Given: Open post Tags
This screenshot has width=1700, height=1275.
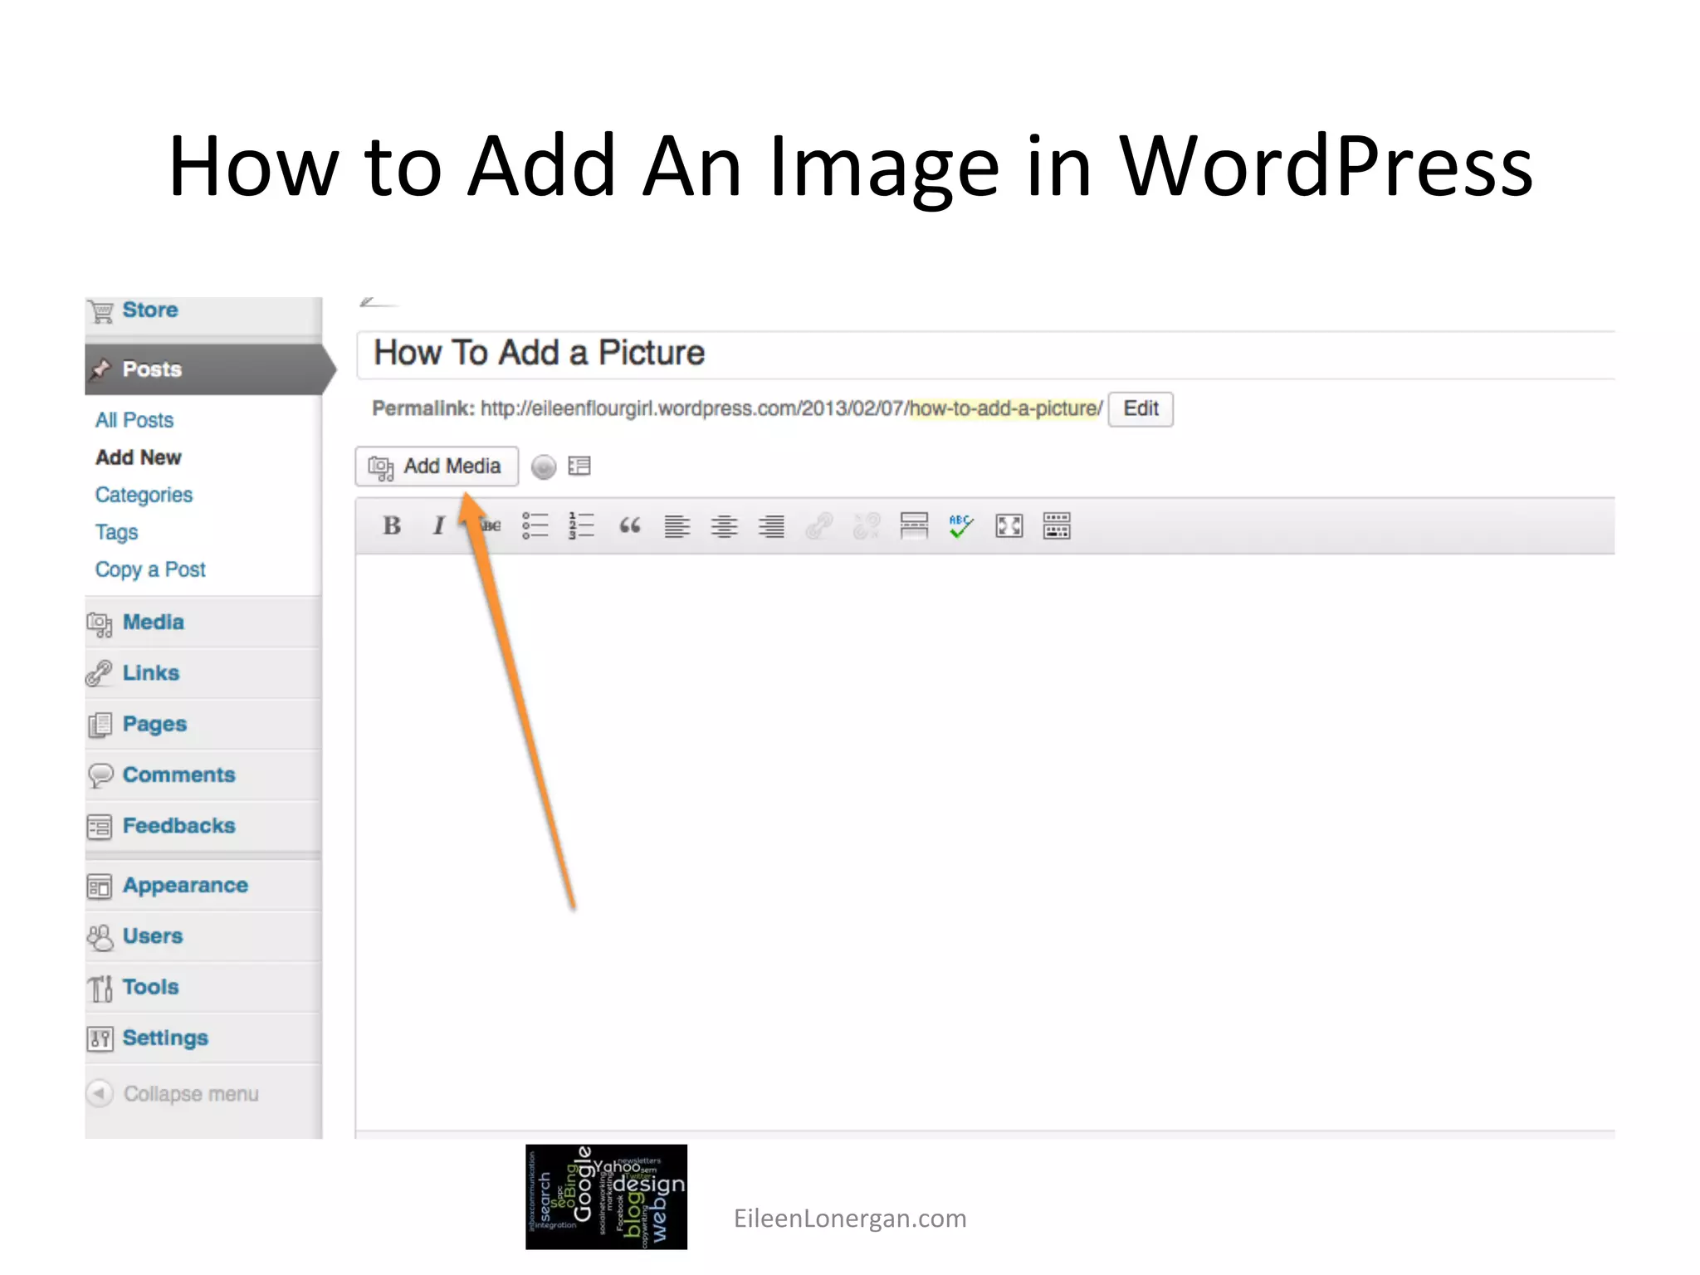Looking at the screenshot, I should pyautogui.click(x=116, y=532).
